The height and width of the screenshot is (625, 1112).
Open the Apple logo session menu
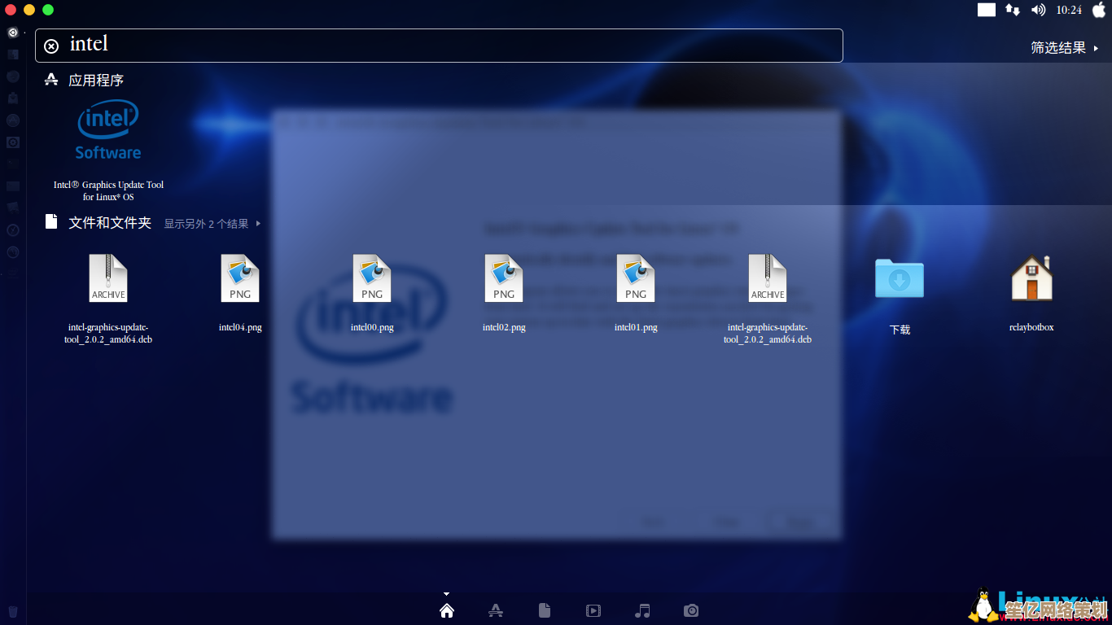click(1099, 10)
